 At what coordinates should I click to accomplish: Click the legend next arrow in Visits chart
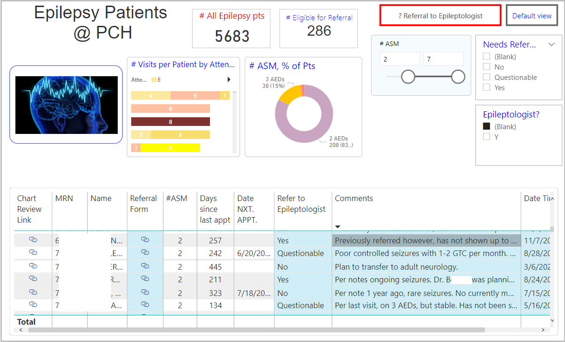[x=229, y=80]
